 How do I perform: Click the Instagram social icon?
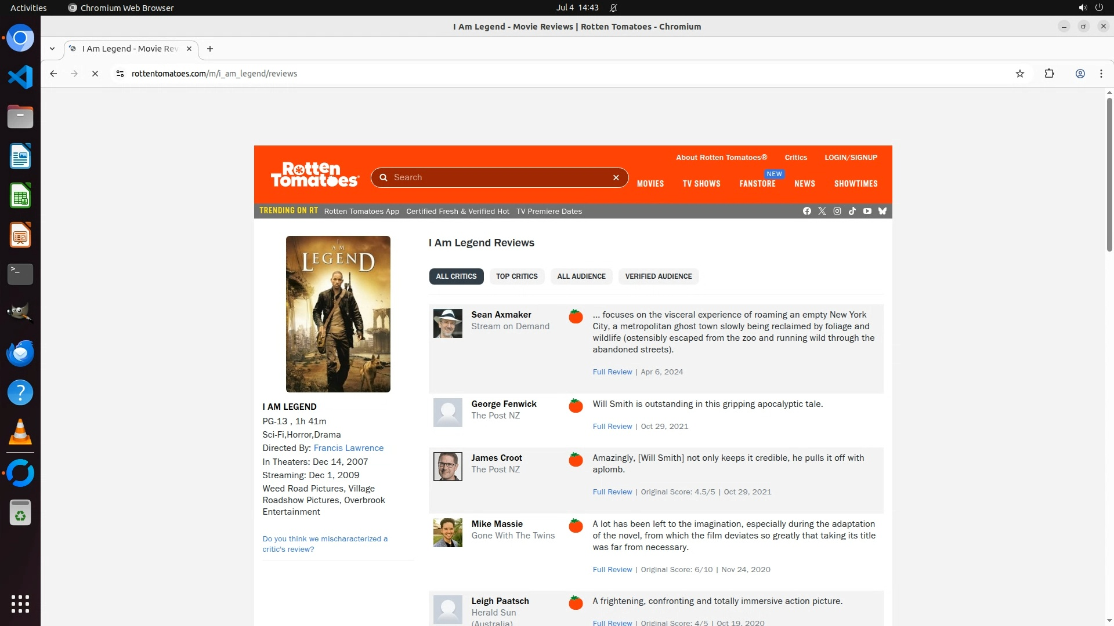click(x=837, y=211)
